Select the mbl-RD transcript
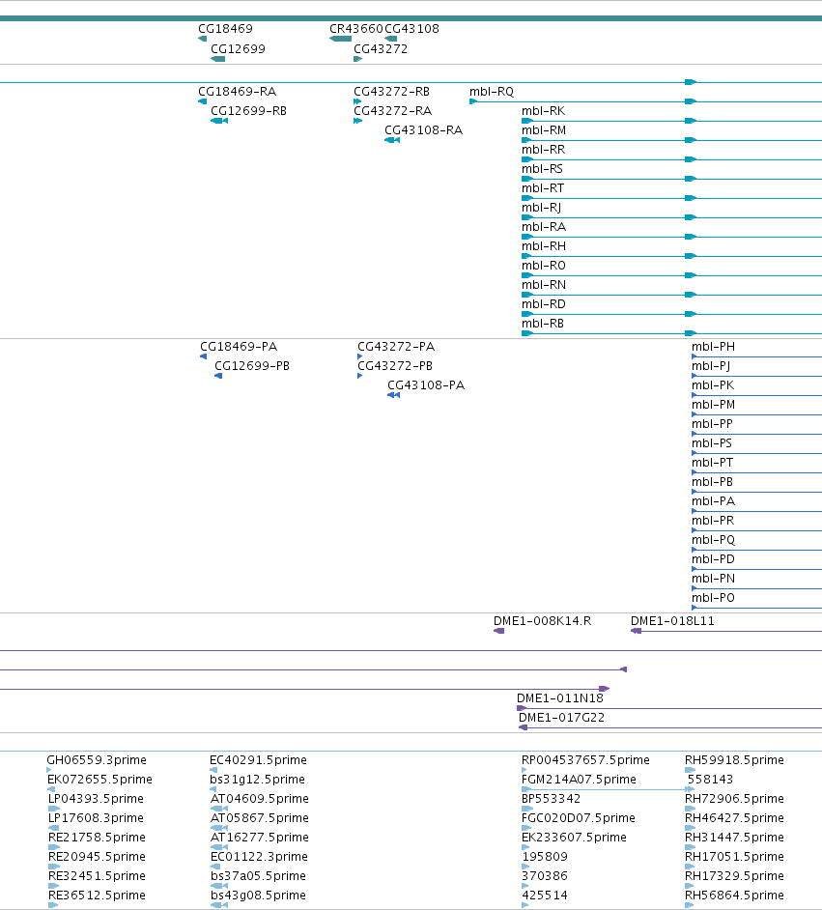822x910 pixels. point(543,304)
